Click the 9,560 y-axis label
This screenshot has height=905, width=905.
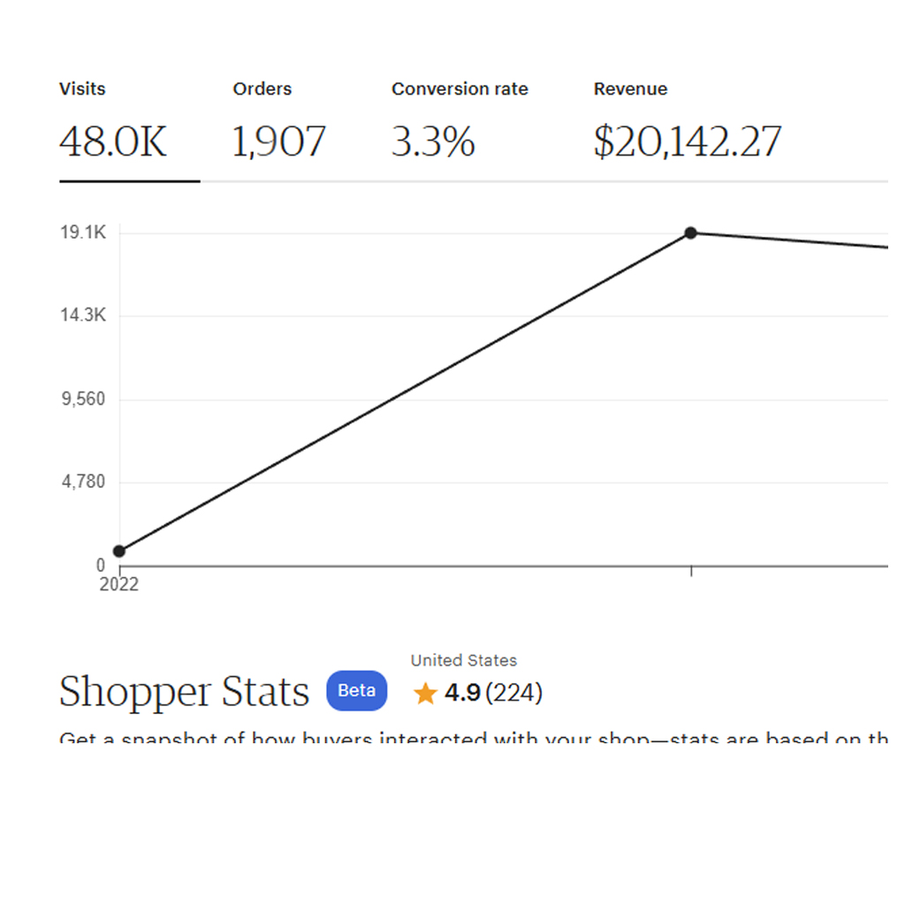83,399
